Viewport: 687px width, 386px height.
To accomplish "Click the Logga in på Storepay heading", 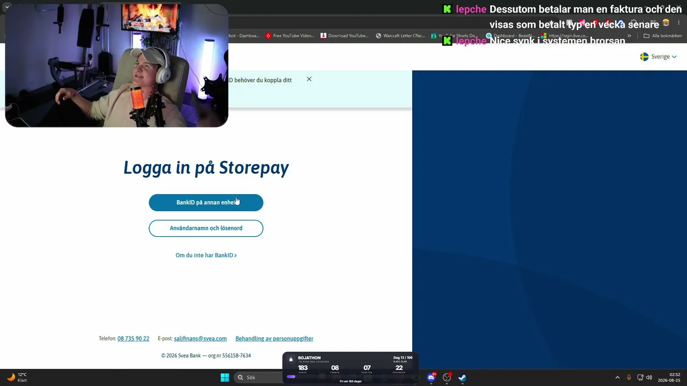I will (x=206, y=168).
